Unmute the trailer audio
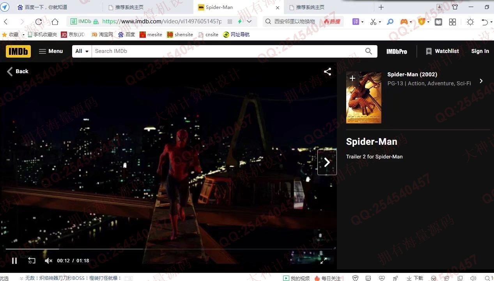Screen dimensions: 494x281 coord(48,261)
